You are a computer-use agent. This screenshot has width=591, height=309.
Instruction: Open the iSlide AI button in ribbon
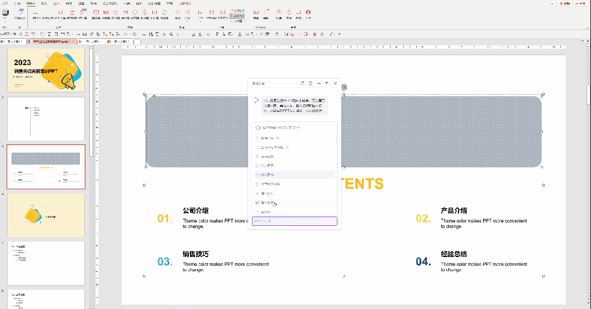coord(20,14)
